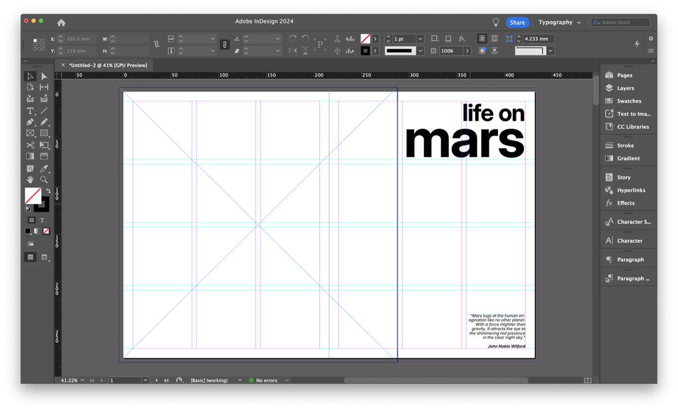The height and width of the screenshot is (411, 678).
Task: Switch to the Untitled-2 document tab
Action: 108,65
